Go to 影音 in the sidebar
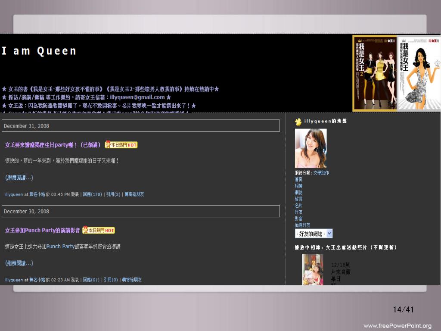Viewport: 441px width, 331px height. point(298,219)
